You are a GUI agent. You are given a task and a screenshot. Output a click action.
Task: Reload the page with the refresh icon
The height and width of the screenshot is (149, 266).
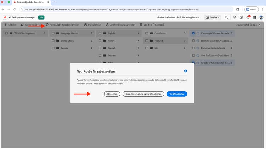point(15,9)
